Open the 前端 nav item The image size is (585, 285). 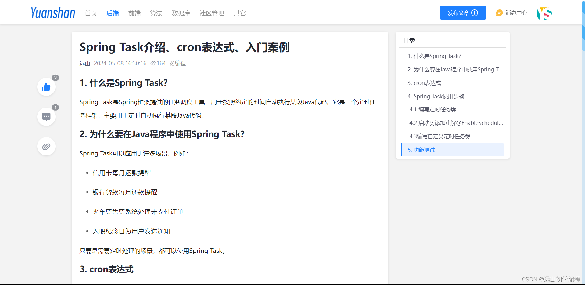click(135, 13)
